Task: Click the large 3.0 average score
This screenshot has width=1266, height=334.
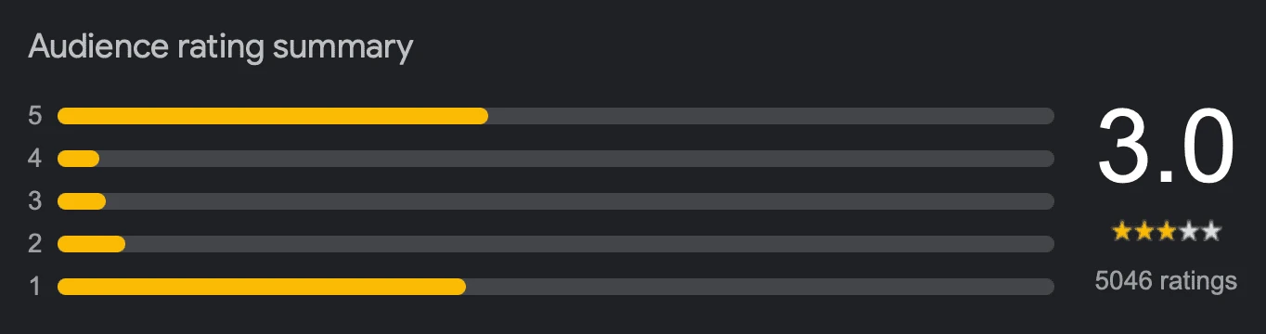Action: (x=1166, y=146)
